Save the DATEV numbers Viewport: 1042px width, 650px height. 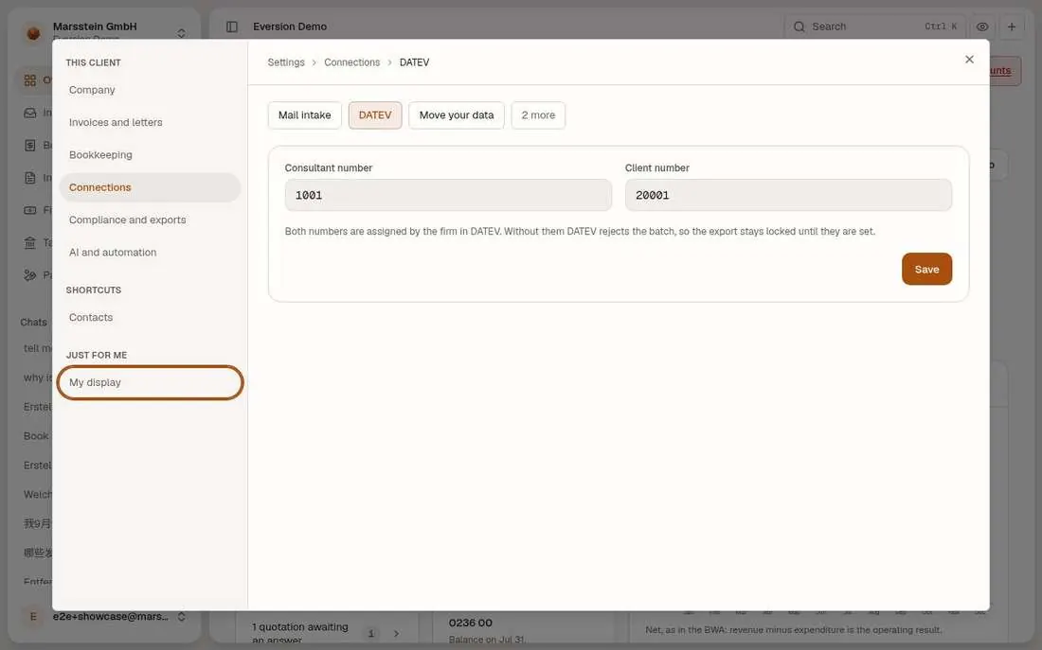tap(926, 269)
